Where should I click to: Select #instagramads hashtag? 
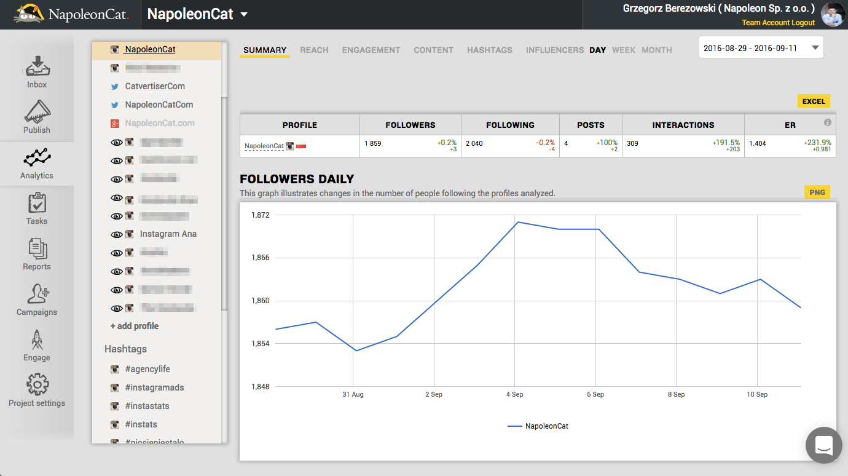point(154,388)
